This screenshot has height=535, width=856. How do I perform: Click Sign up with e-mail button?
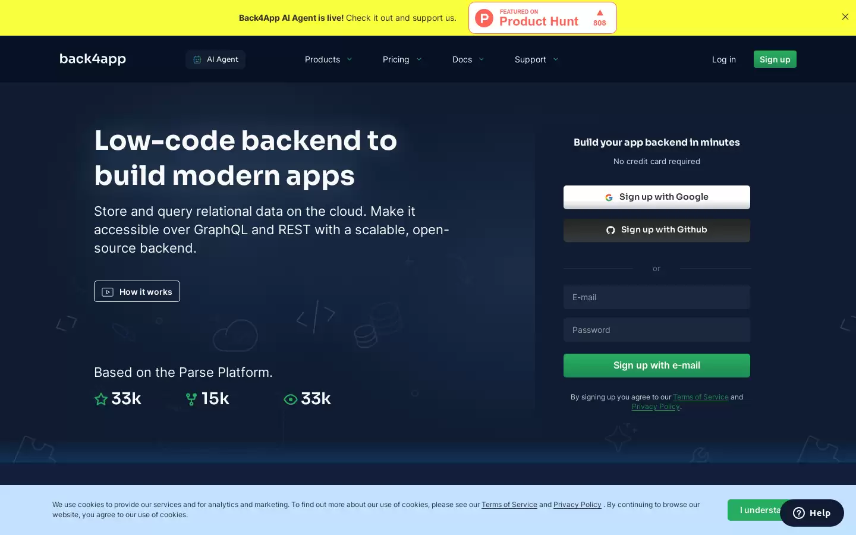click(x=657, y=366)
